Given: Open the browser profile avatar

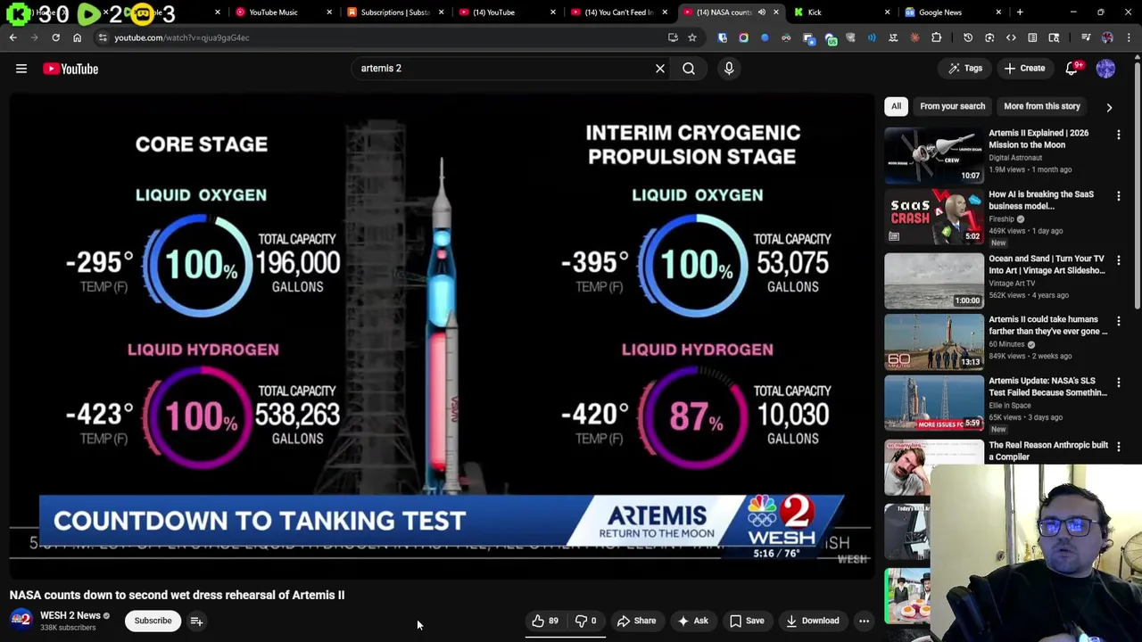Looking at the screenshot, I should click(x=1107, y=37).
